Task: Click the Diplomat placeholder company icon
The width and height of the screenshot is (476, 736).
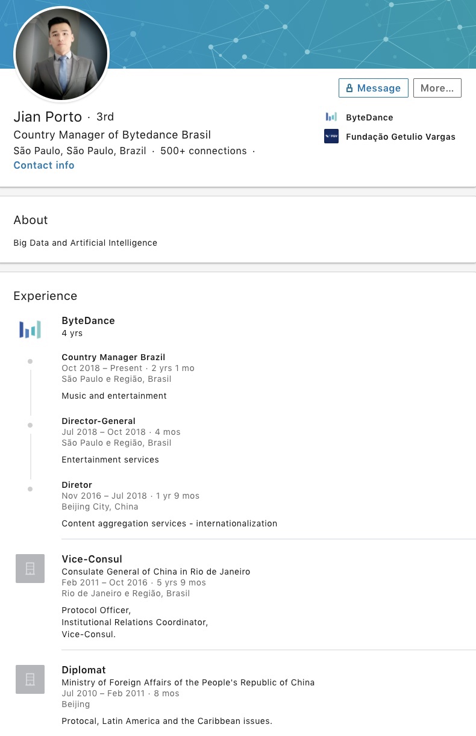Action: 30,679
